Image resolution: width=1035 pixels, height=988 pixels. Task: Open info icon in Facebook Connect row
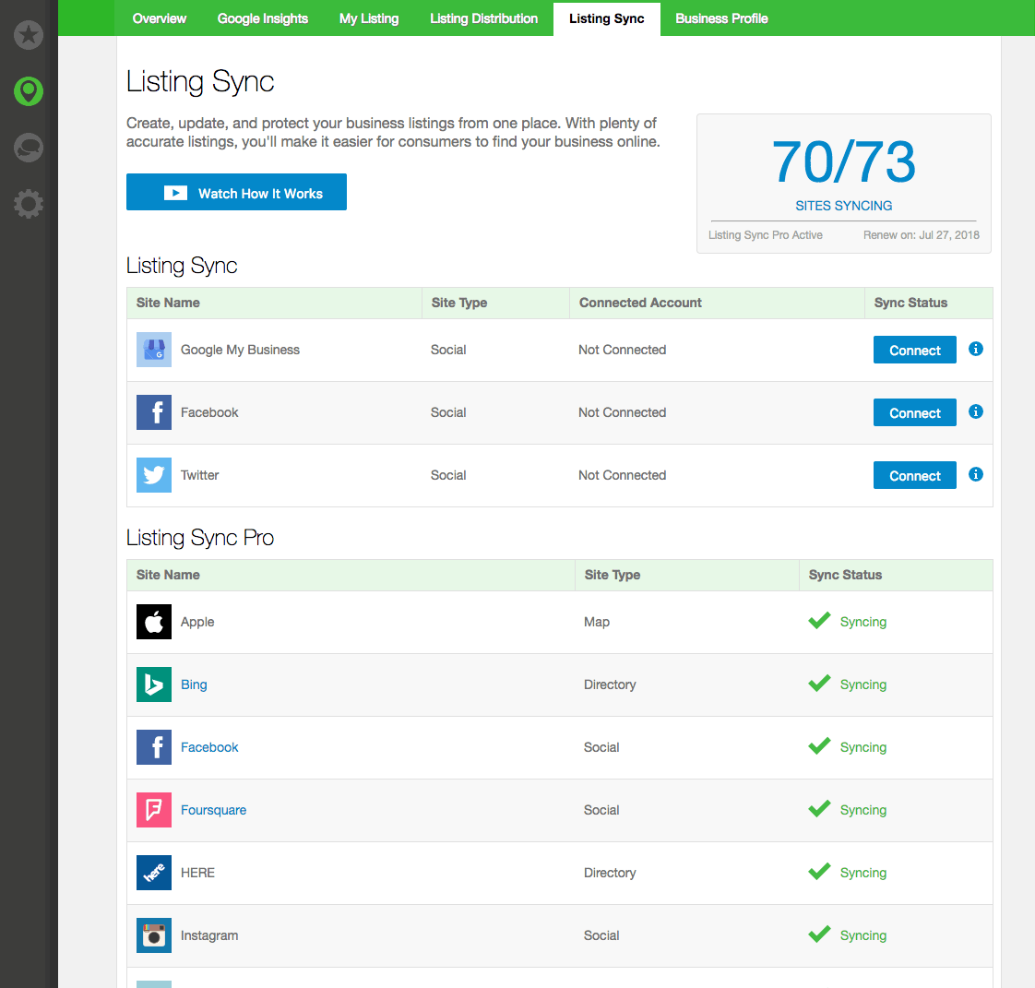point(976,411)
